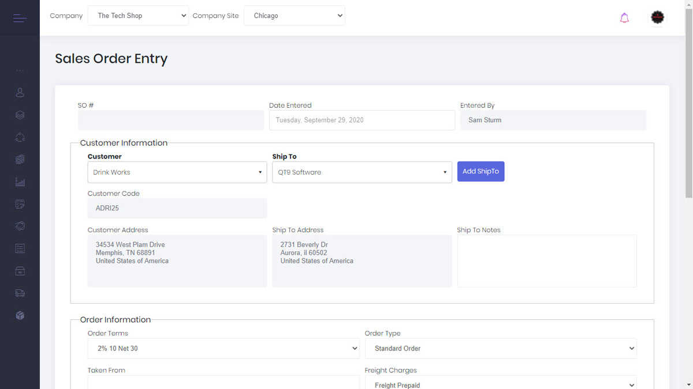
Task: Click the notifications bell icon
Action: 624,18
